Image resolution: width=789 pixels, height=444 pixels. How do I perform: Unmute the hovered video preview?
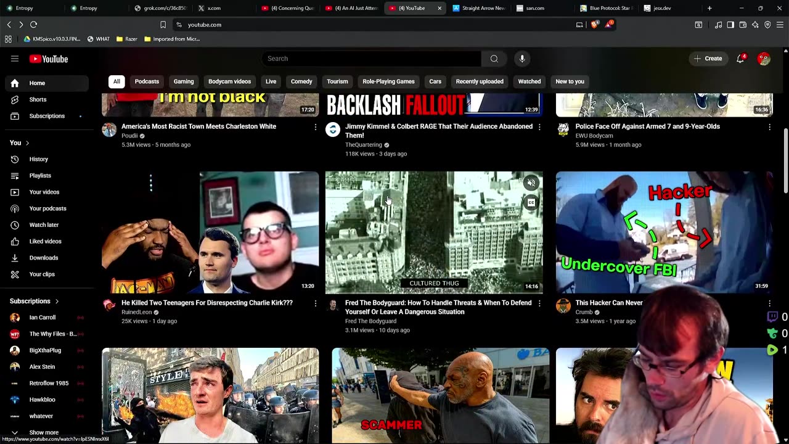[531, 183]
